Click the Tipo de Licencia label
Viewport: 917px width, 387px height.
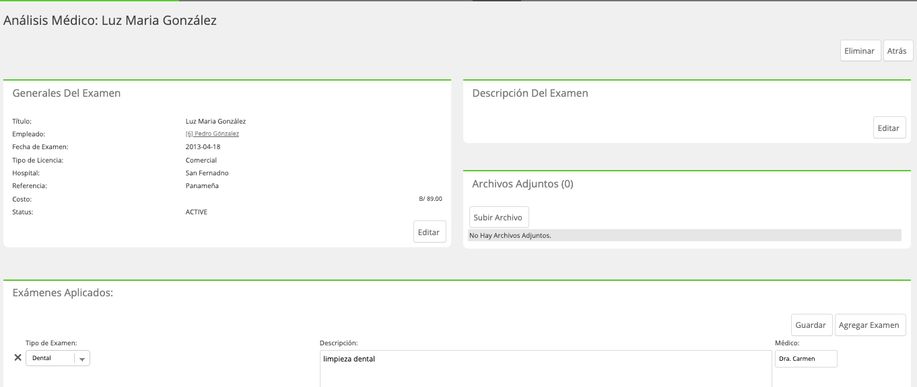[38, 161]
